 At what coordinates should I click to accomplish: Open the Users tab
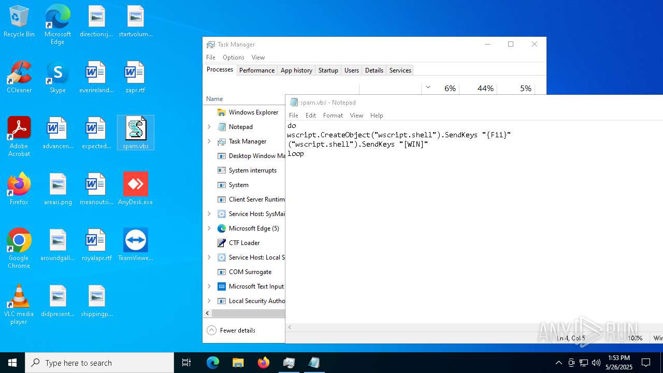pyautogui.click(x=352, y=70)
